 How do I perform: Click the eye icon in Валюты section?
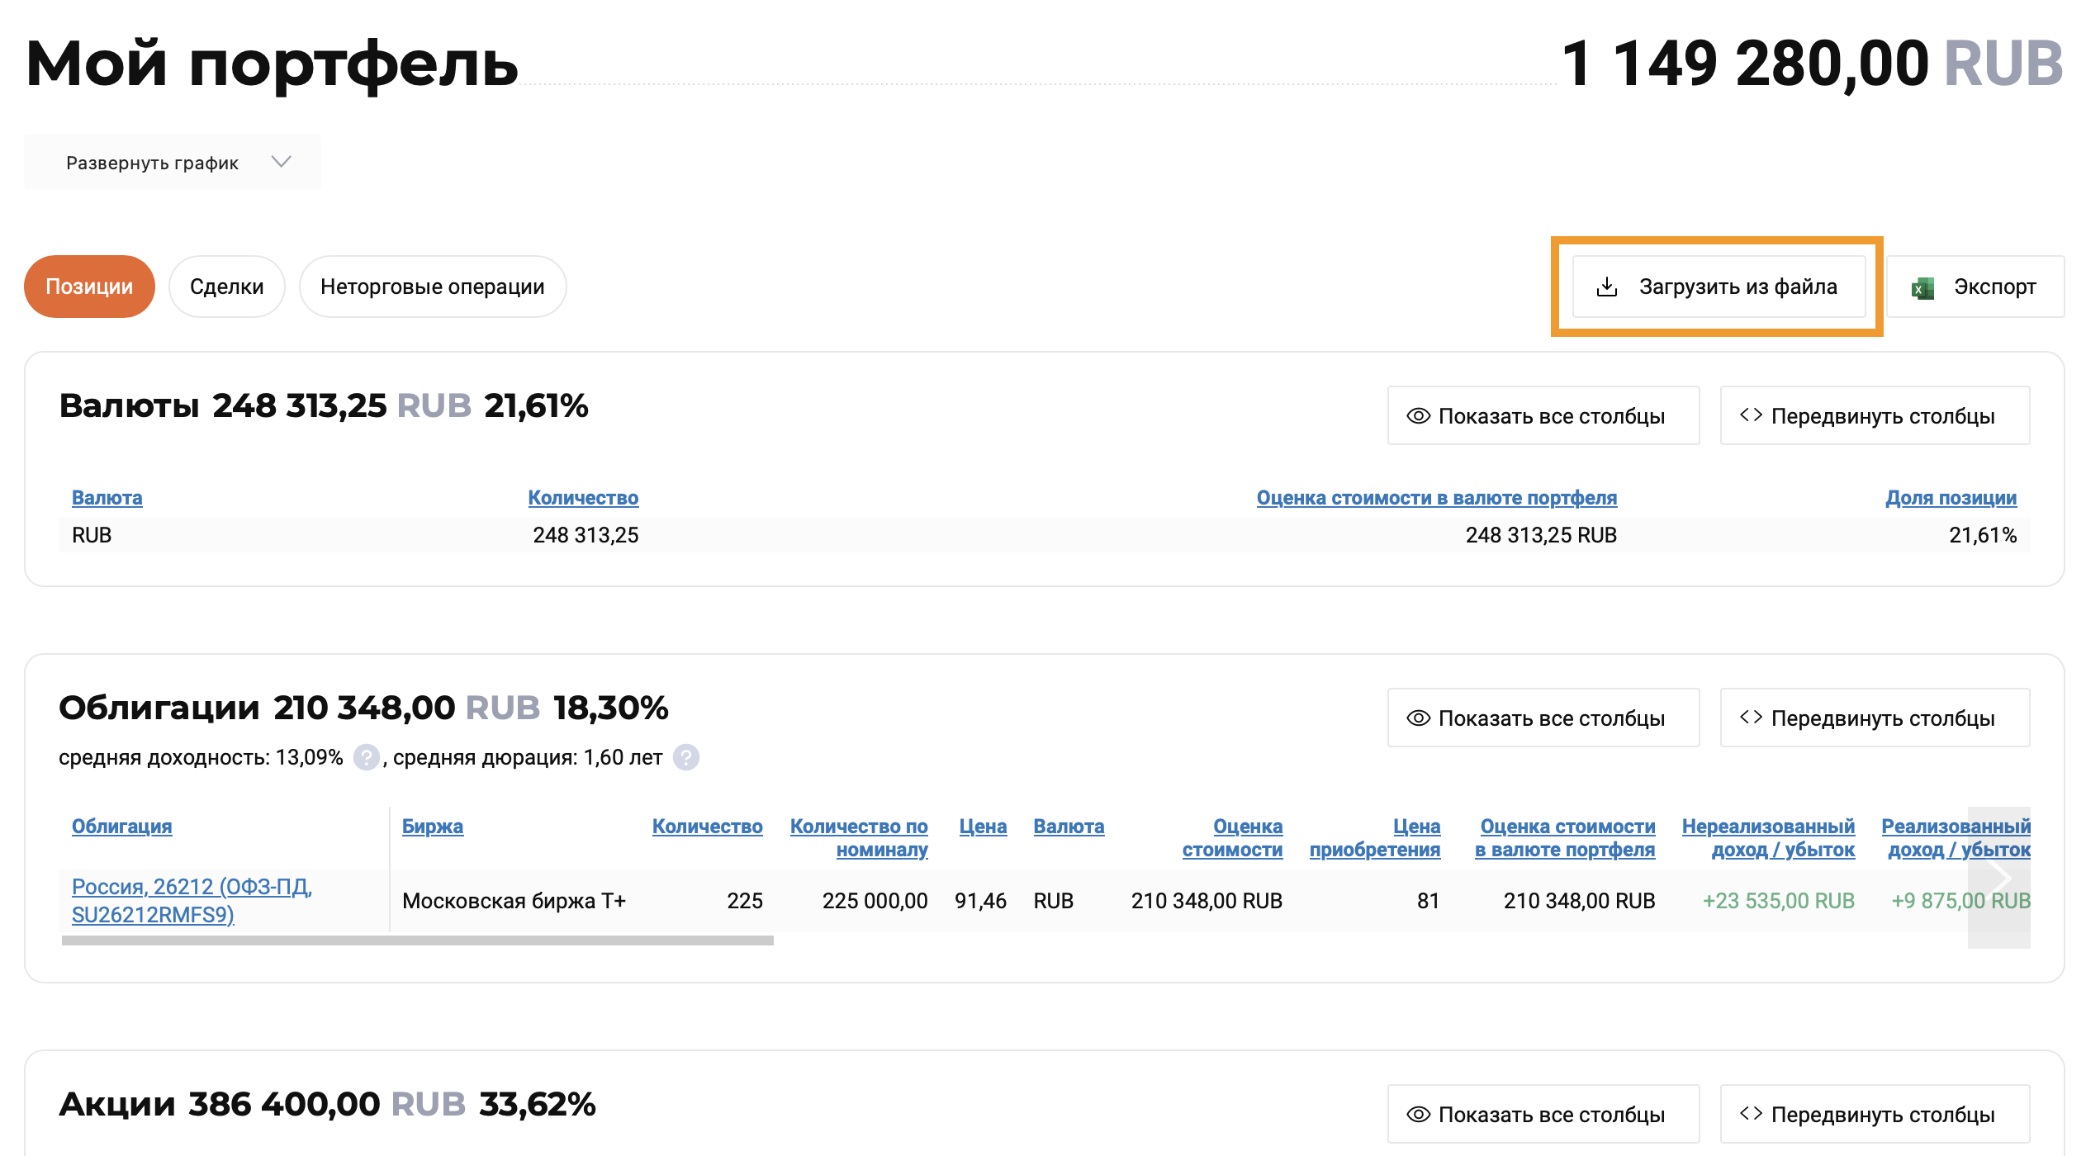click(x=1418, y=416)
